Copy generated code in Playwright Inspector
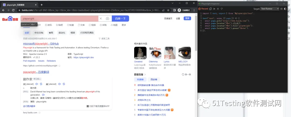The height and width of the screenshot is (117, 291). tap(210, 9)
